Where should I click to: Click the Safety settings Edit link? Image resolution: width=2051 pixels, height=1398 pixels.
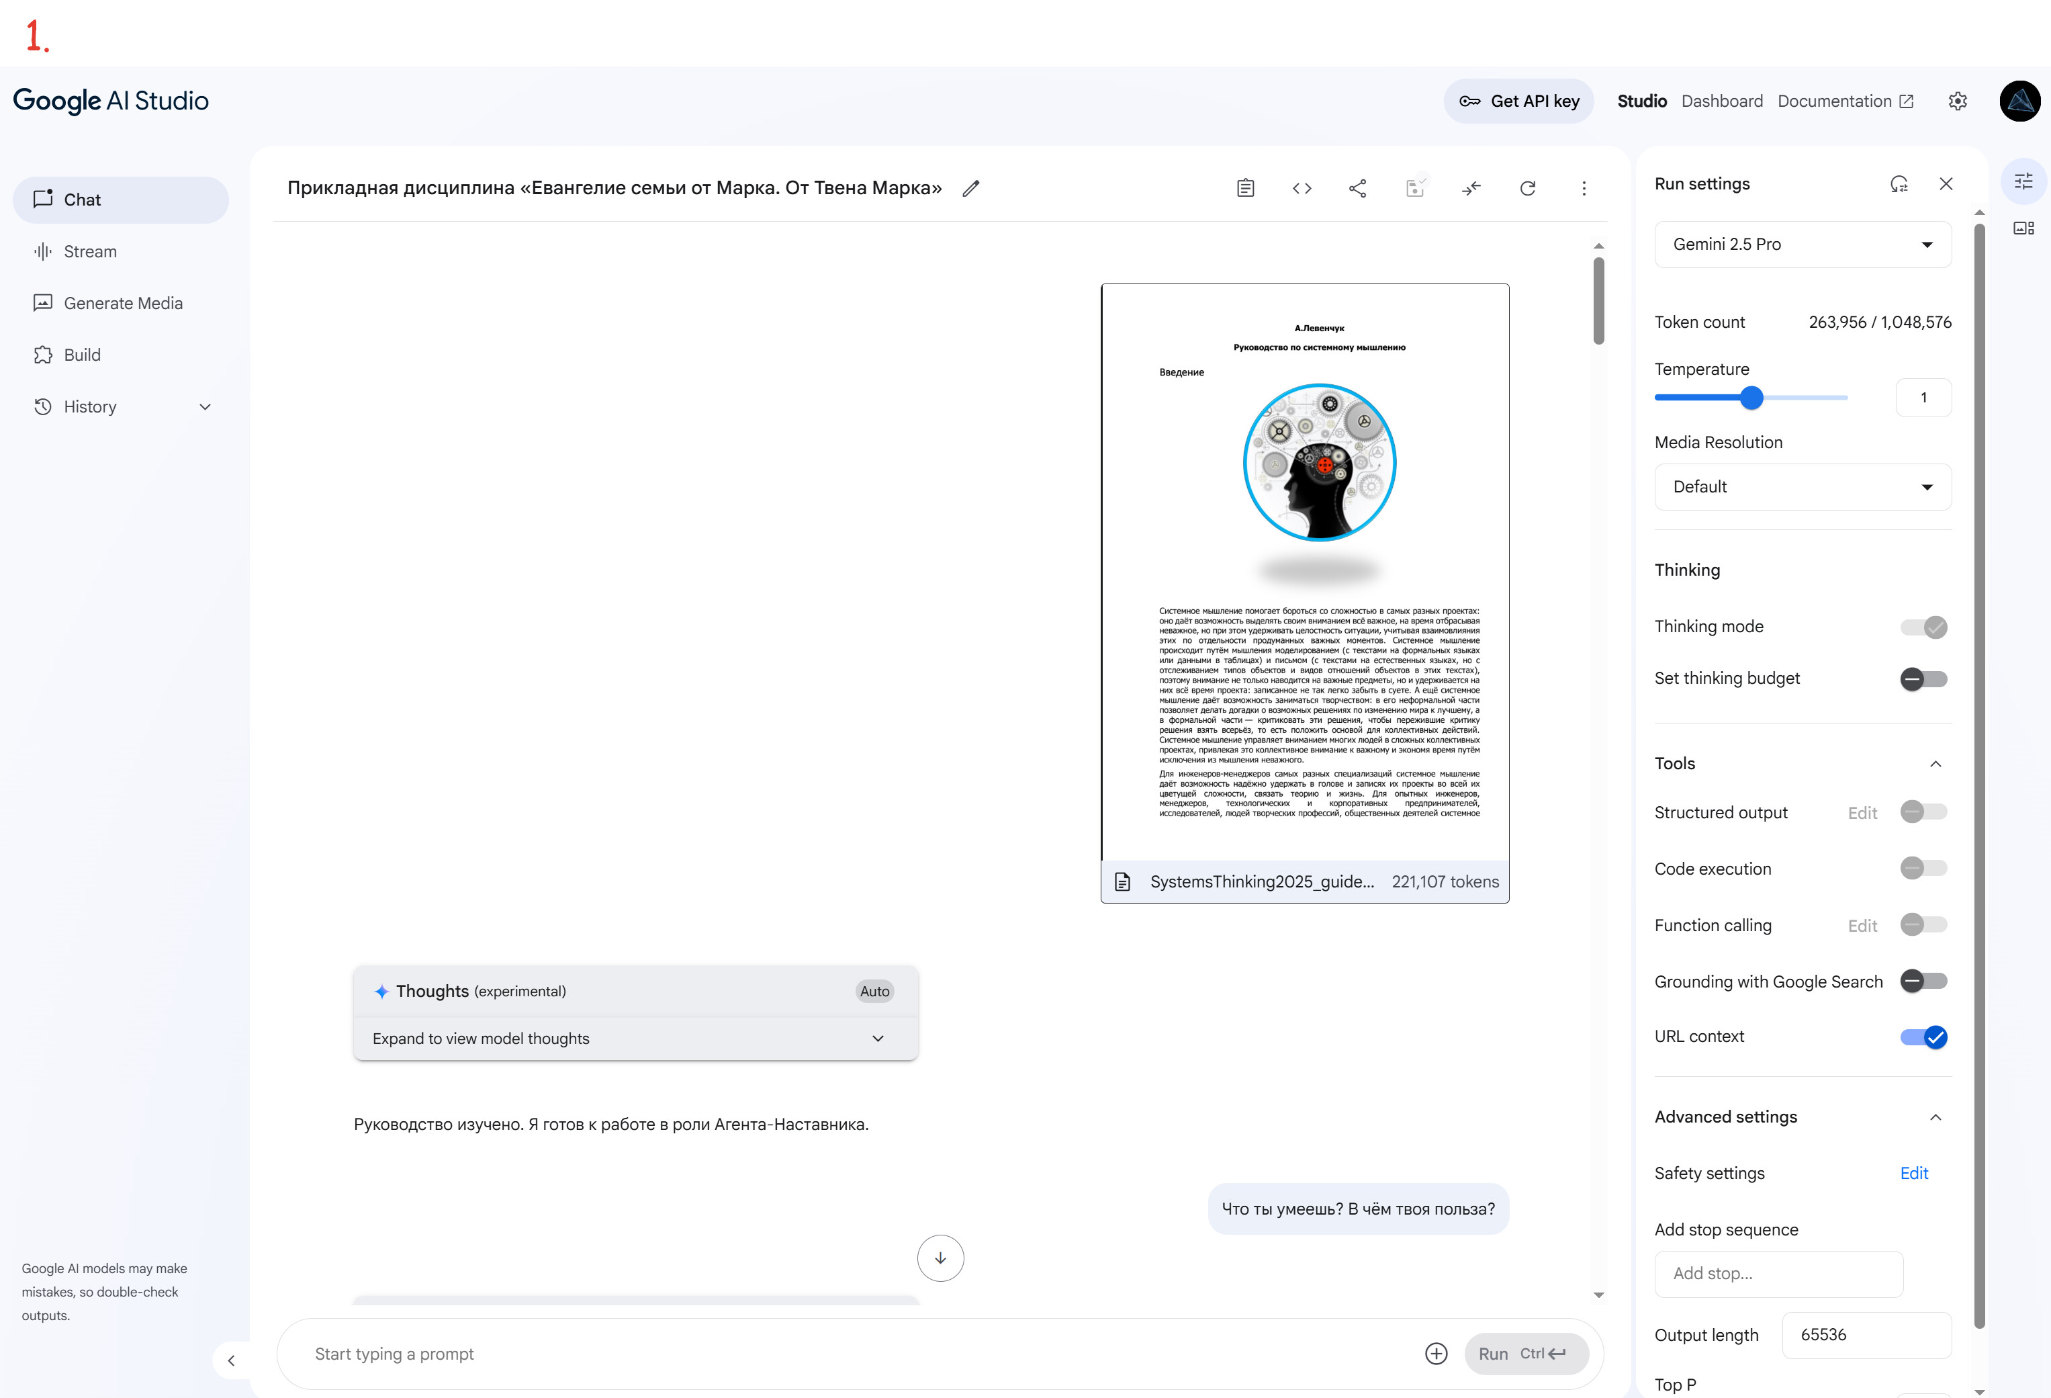(x=1913, y=1173)
